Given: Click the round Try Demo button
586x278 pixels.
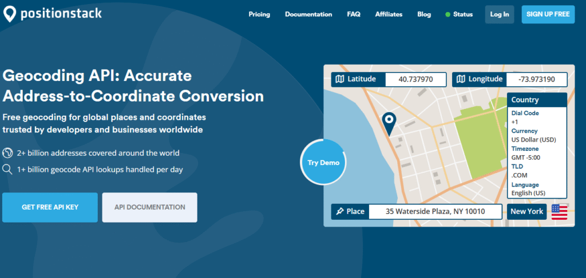Looking at the screenshot, I should [x=323, y=163].
